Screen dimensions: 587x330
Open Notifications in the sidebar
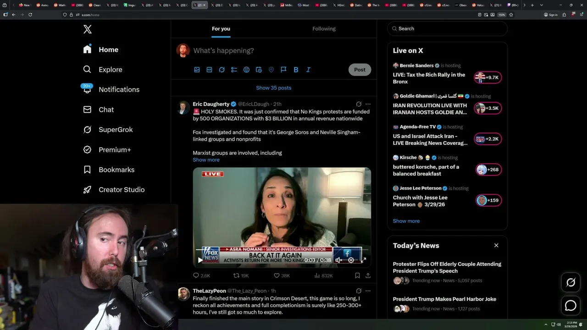pyautogui.click(x=111, y=89)
